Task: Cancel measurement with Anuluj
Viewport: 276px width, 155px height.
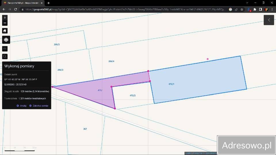Action: click(x=22, y=106)
